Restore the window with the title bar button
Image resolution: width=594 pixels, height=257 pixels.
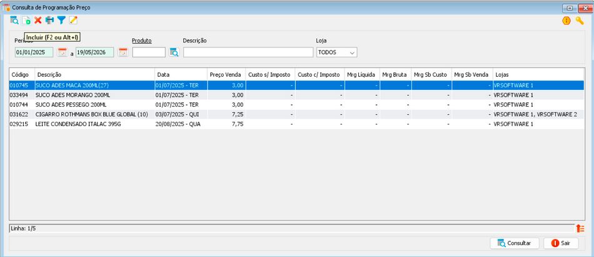(x=570, y=7)
